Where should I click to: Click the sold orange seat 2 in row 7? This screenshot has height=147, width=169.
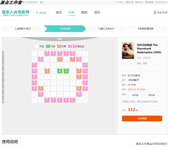(41, 88)
